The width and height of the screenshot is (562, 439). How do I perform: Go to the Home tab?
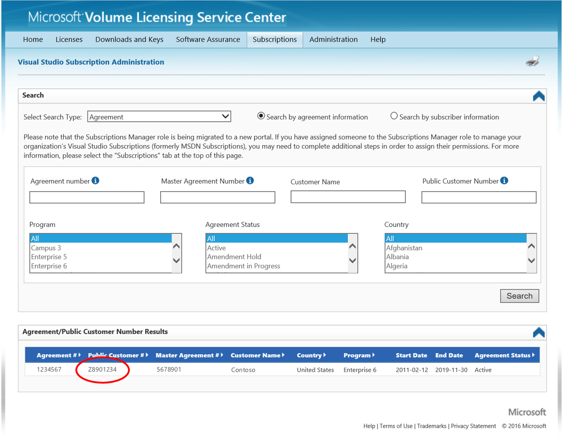[33, 39]
